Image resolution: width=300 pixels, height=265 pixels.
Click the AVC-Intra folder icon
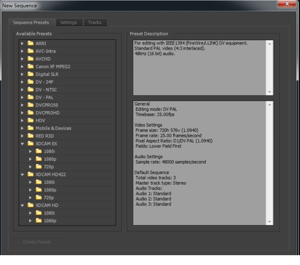pos(31,51)
